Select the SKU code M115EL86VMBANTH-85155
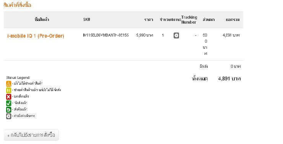This screenshot has width=283, height=144. tap(106, 35)
